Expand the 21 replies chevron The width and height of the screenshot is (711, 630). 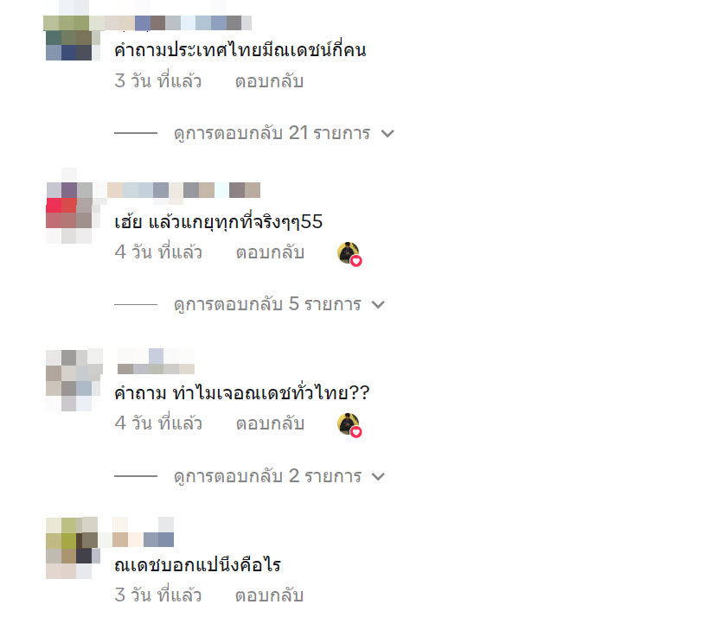[388, 134]
